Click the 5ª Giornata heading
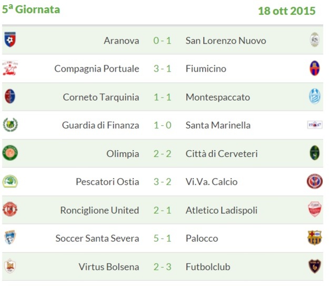The image size is (329, 286). (x=31, y=9)
